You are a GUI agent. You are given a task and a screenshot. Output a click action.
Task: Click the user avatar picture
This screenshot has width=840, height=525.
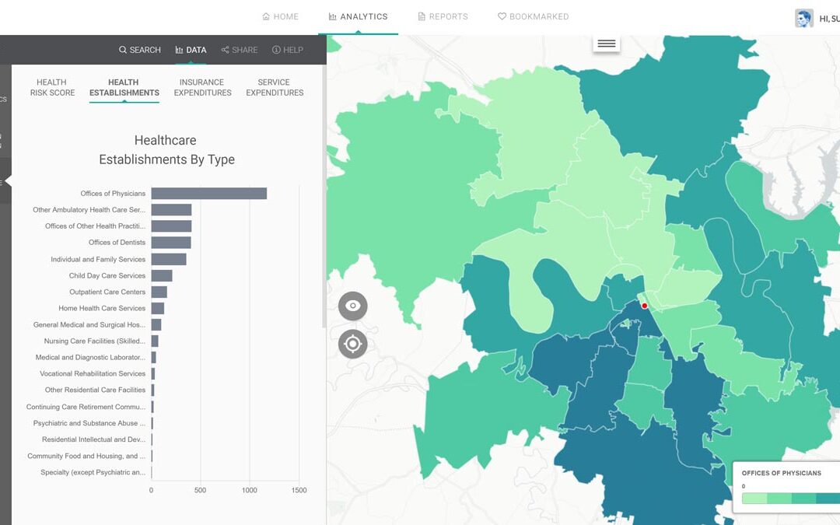tap(803, 18)
